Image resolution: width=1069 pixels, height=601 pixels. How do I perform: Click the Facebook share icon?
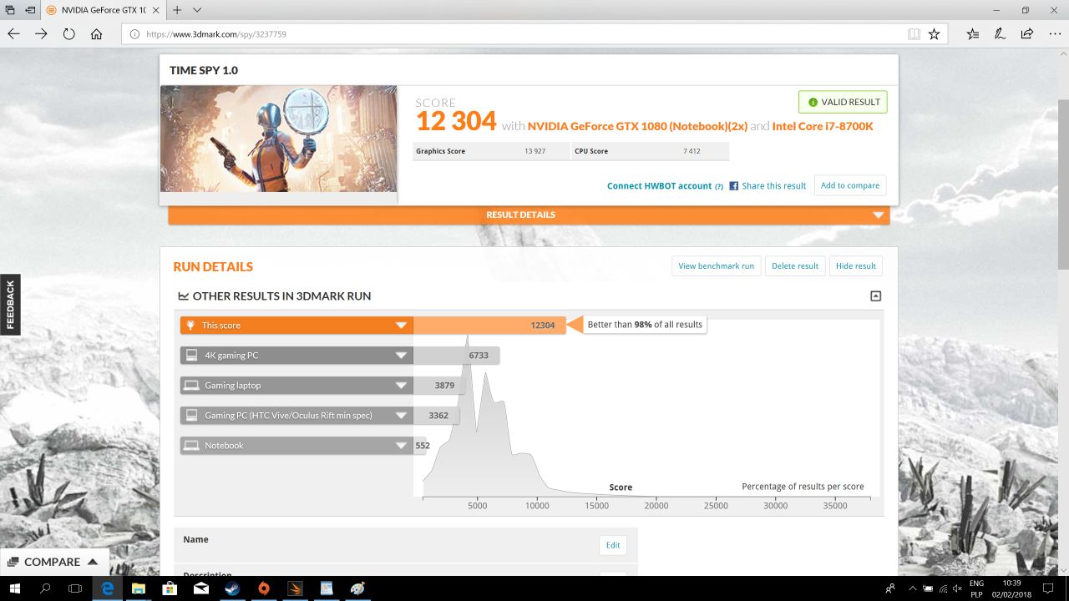point(734,186)
